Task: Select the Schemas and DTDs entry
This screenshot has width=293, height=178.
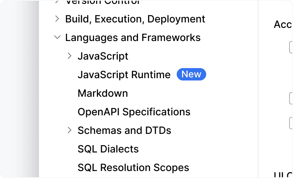Action: [x=124, y=130]
